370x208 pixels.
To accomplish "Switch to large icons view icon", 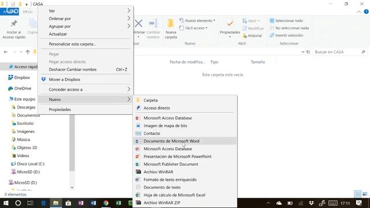I will pyautogui.click(x=365, y=194).
